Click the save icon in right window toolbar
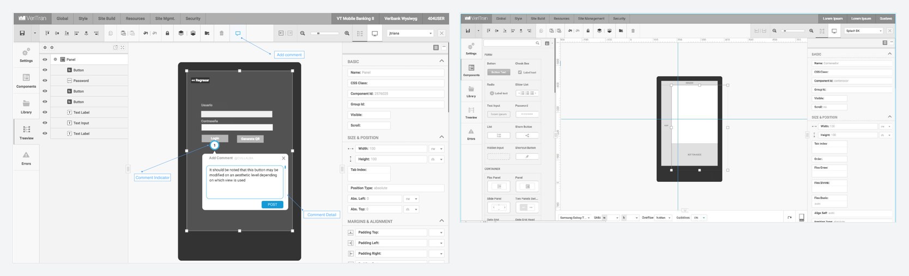This screenshot has width=909, height=276. pyautogui.click(x=468, y=30)
